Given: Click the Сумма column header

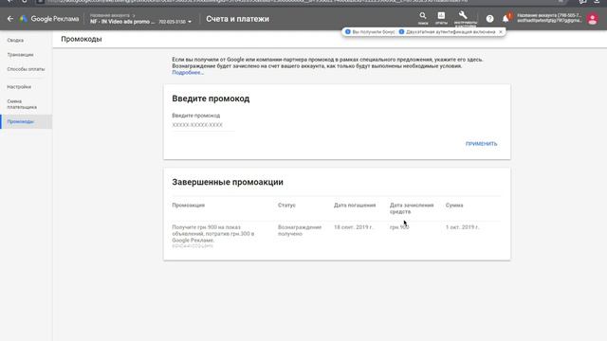Looking at the screenshot, I should pos(454,206).
